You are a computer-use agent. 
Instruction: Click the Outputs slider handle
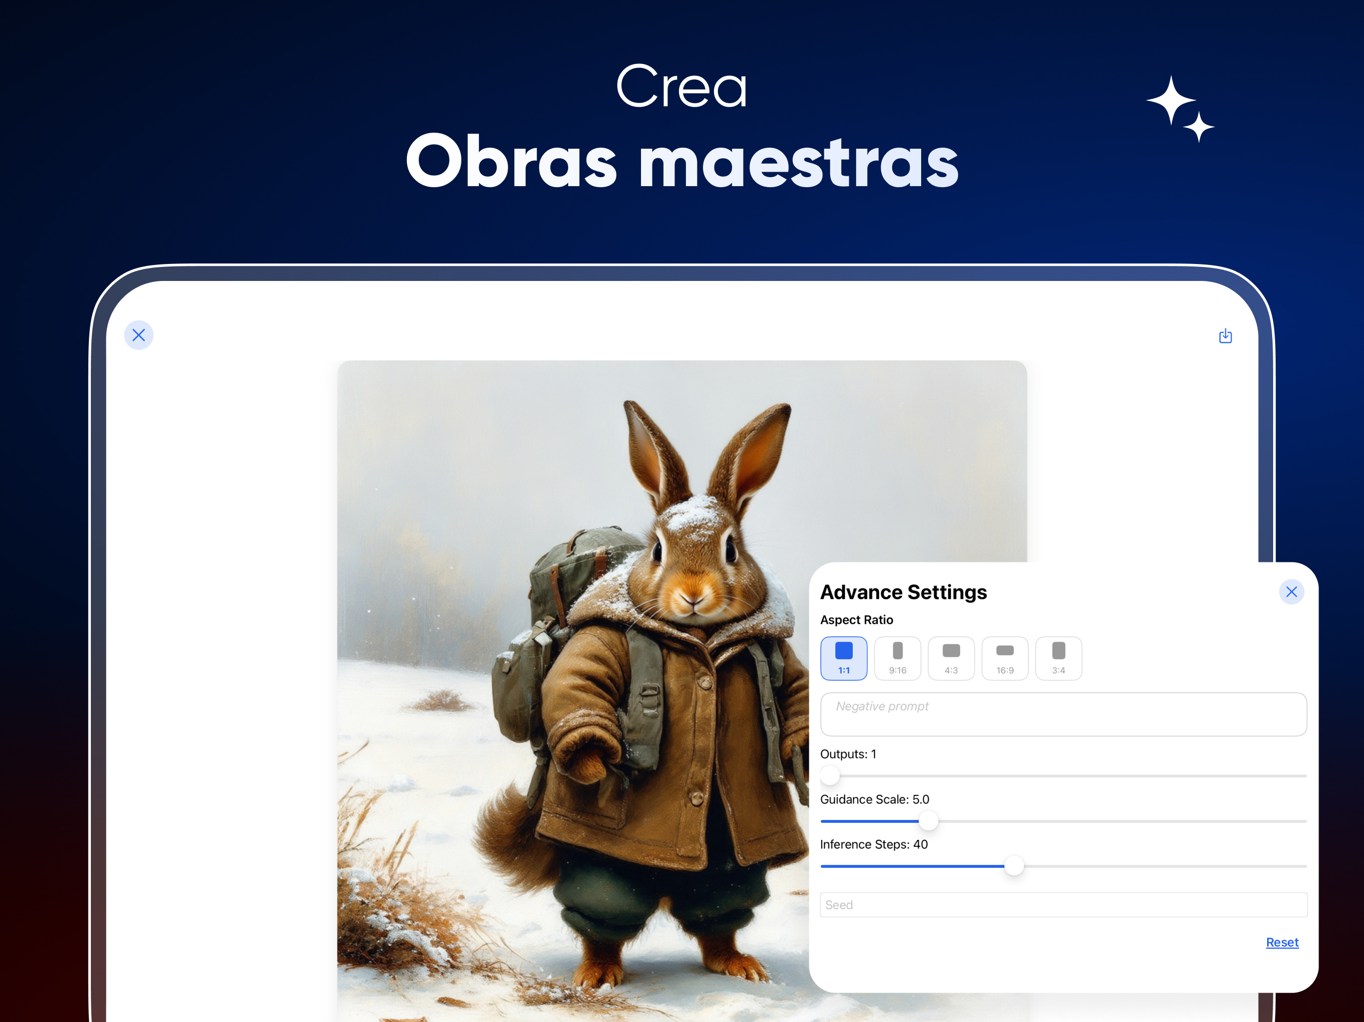coord(830,775)
